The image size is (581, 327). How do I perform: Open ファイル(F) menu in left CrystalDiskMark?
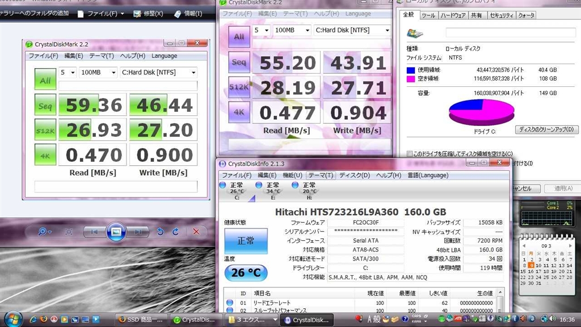[43, 56]
